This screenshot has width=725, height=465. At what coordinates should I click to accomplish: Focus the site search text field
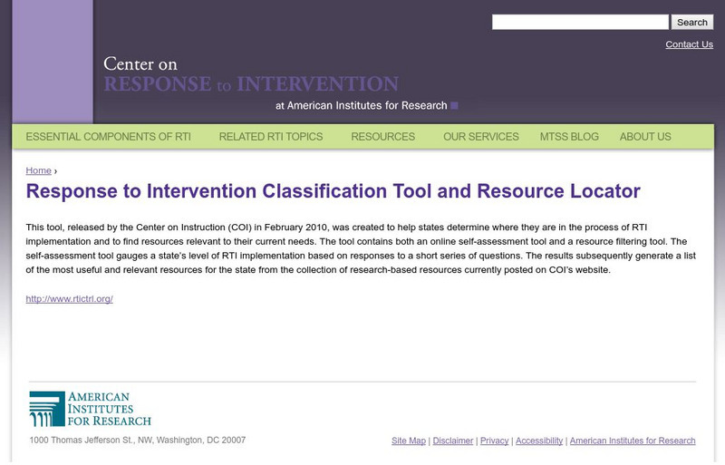tap(580, 23)
